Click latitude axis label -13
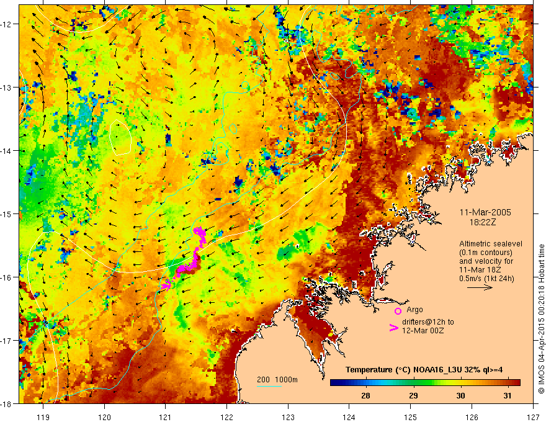Image resolution: width=546 pixels, height=422 pixels. (6, 88)
